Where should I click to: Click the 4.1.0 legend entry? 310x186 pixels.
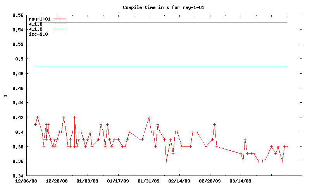click(36, 24)
